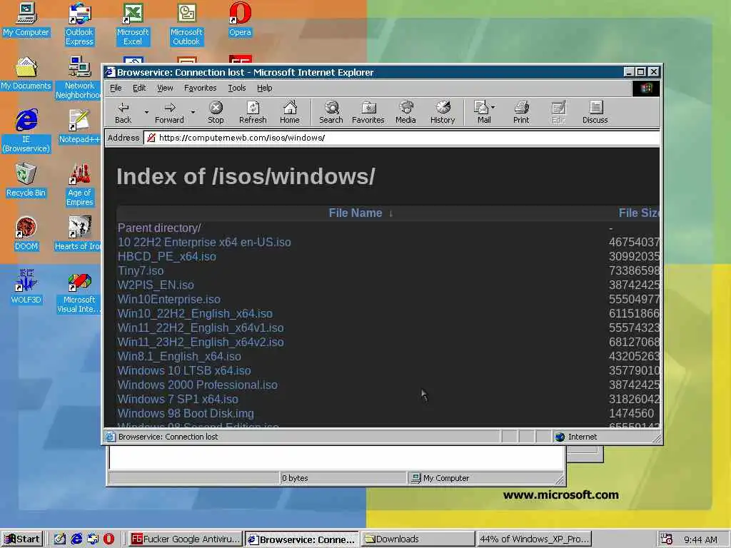The image size is (731, 548).
Task: Show browsing History
Action: pyautogui.click(x=443, y=112)
